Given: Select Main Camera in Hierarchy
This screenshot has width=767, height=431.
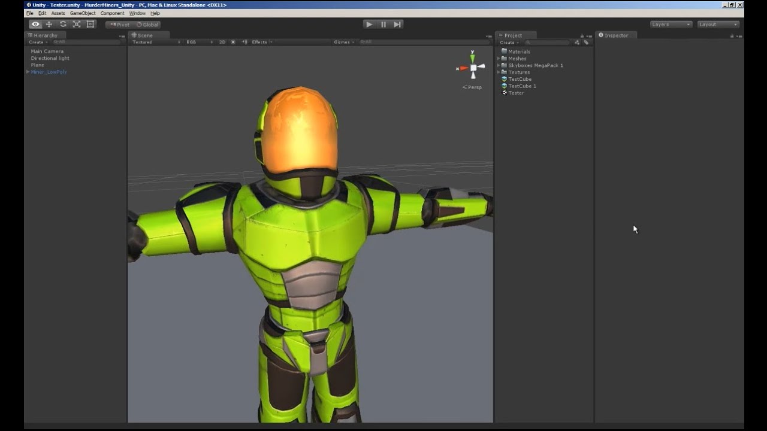Looking at the screenshot, I should pos(47,51).
